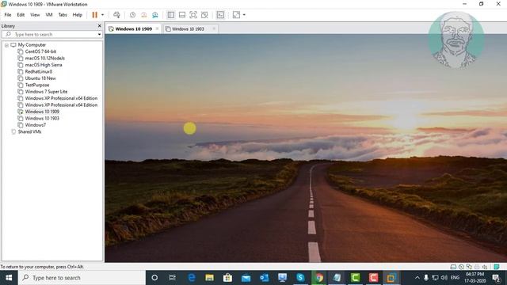
Task: Open the File menu
Action: pyautogui.click(x=8, y=15)
